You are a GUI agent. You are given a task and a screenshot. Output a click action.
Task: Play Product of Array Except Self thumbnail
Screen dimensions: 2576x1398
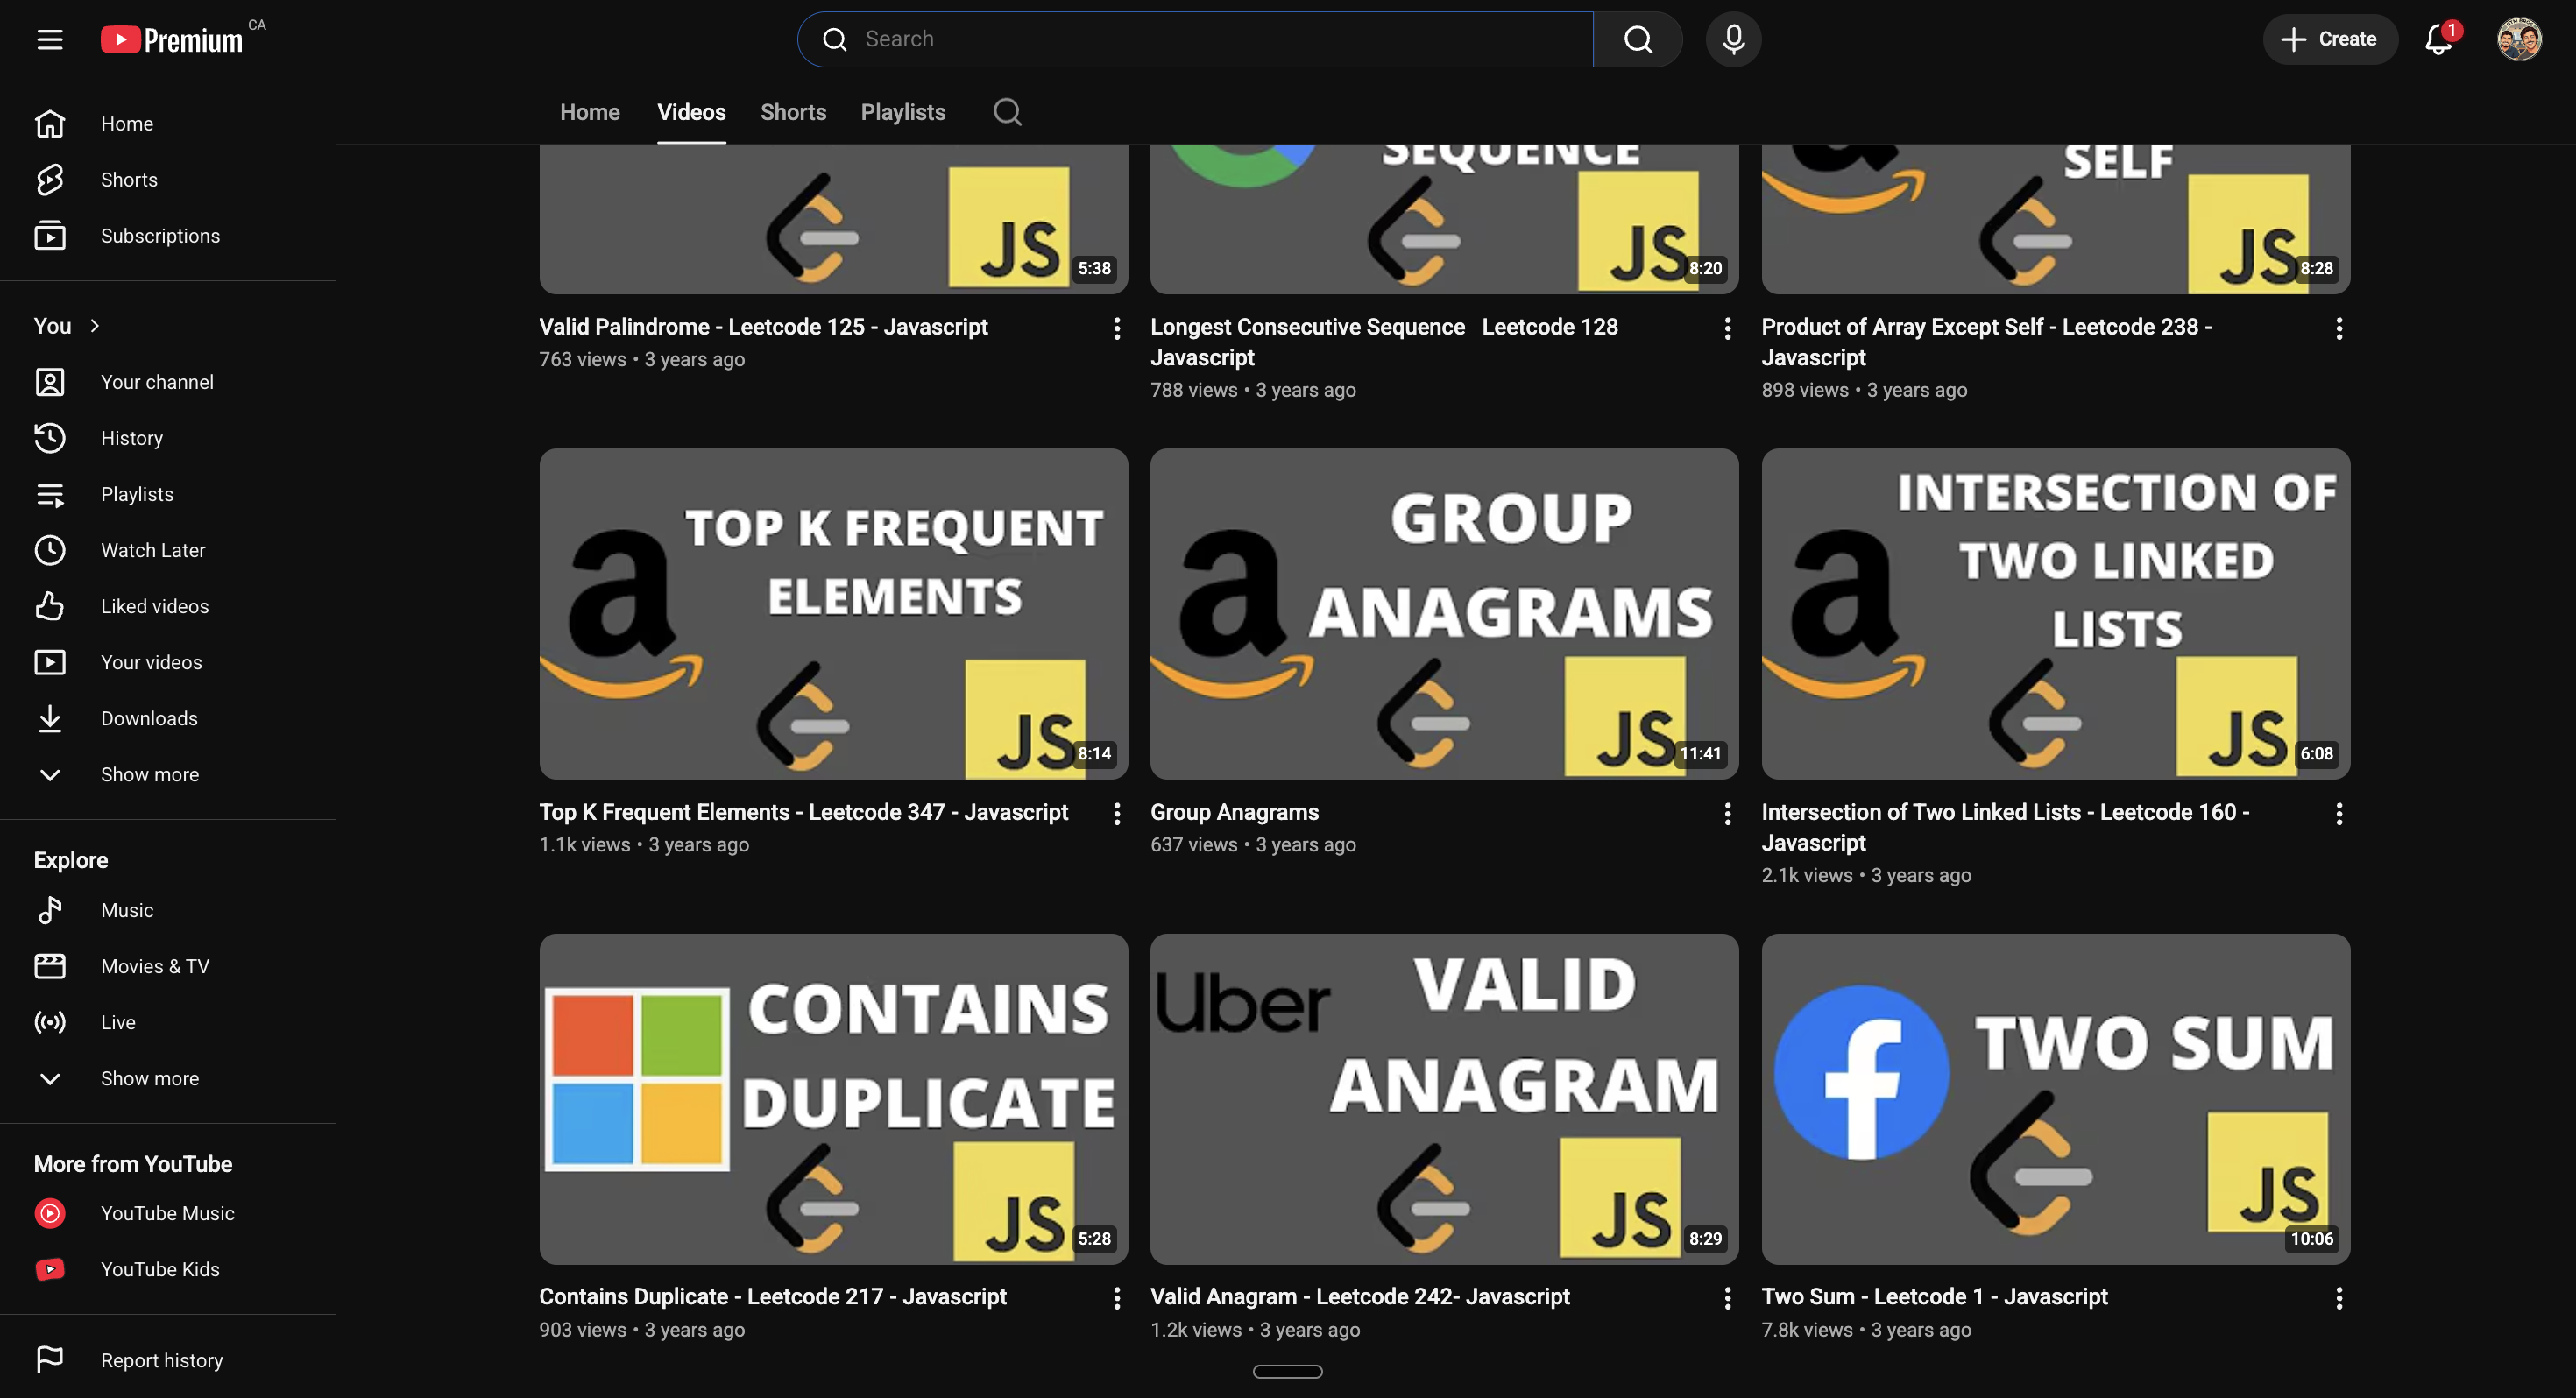click(x=2055, y=220)
